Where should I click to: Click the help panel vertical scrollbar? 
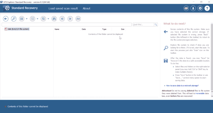(x=212, y=57)
